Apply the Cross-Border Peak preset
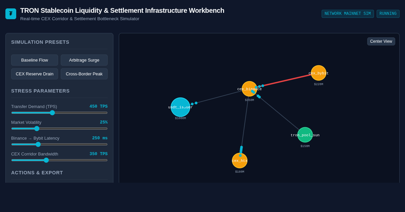 (84, 74)
